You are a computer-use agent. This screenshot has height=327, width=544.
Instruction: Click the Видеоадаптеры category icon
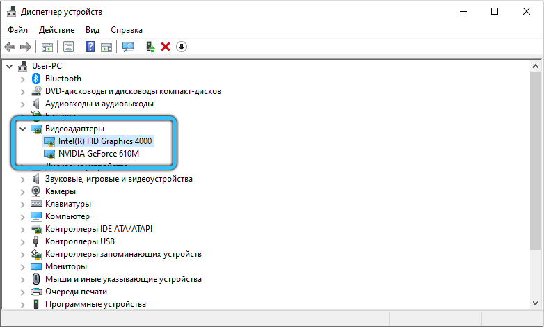[36, 129]
